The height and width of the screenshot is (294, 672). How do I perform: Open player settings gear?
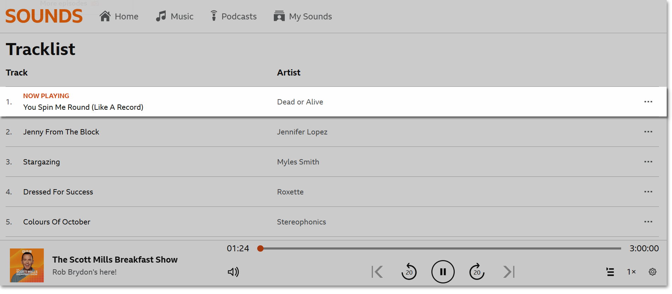(x=653, y=272)
